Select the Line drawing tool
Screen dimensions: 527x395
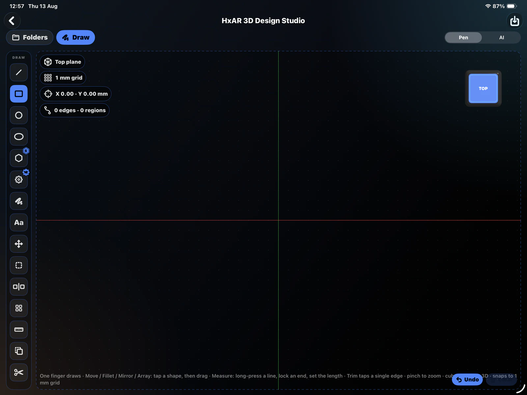[x=19, y=72]
